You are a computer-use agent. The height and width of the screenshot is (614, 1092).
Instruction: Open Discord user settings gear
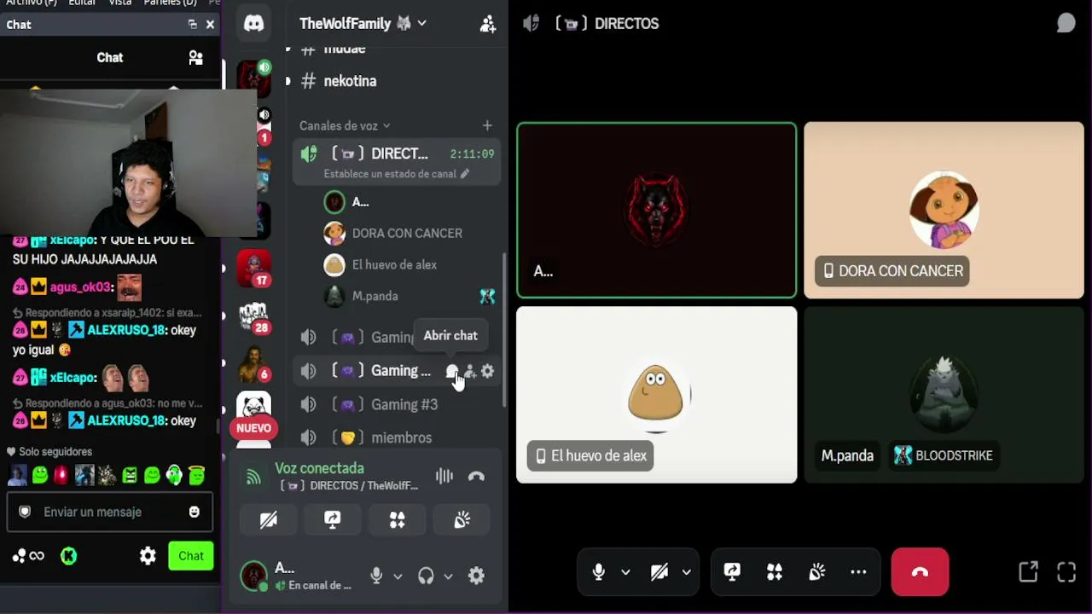[x=477, y=576]
